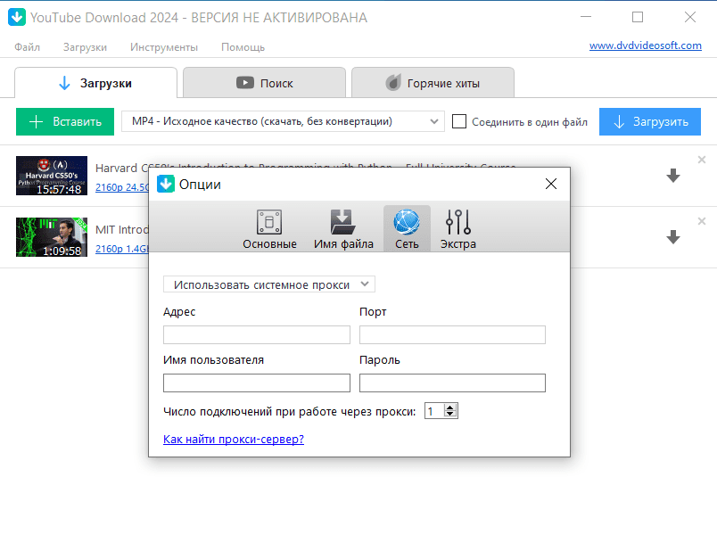This screenshot has height=535, width=717.
Task: Open the Экстра options tab
Action: click(457, 229)
